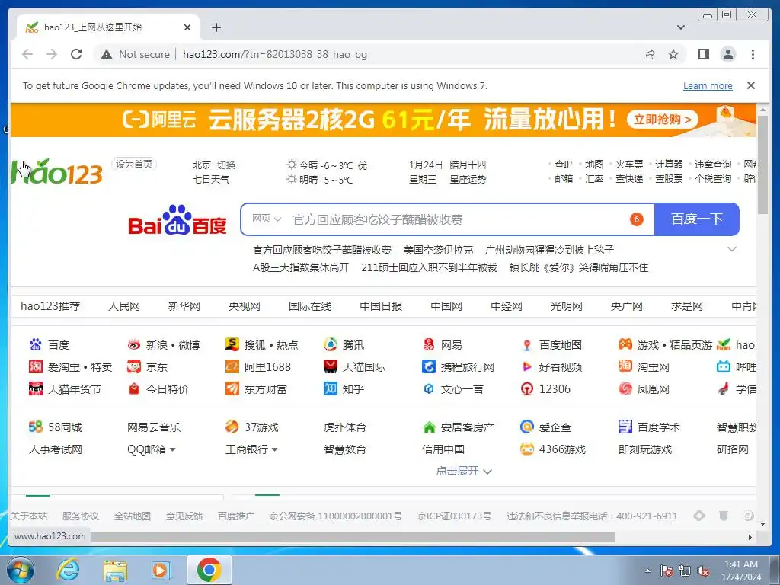Open 百度地图 pin icon link
This screenshot has height=585, width=780.
click(x=527, y=345)
